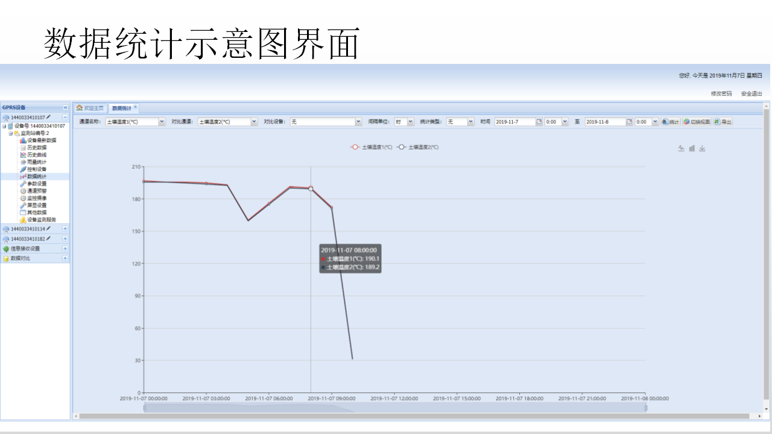Switch to 欢迎主页 tab
This screenshot has width=772, height=434.
[90, 108]
